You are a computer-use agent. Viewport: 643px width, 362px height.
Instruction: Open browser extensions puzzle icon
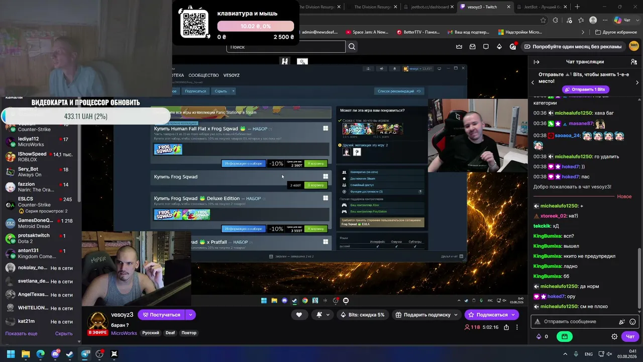pyautogui.click(x=555, y=20)
